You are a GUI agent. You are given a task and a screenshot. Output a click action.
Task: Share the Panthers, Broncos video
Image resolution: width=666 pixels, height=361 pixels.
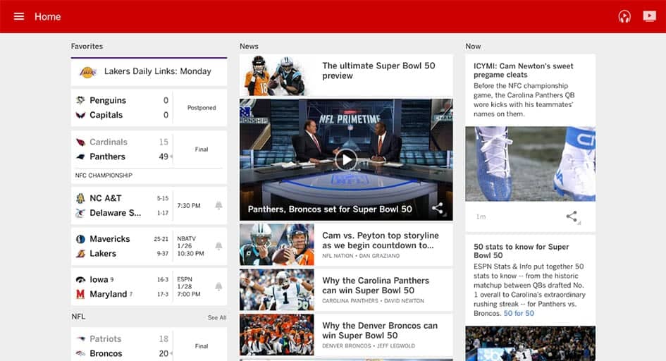438,209
